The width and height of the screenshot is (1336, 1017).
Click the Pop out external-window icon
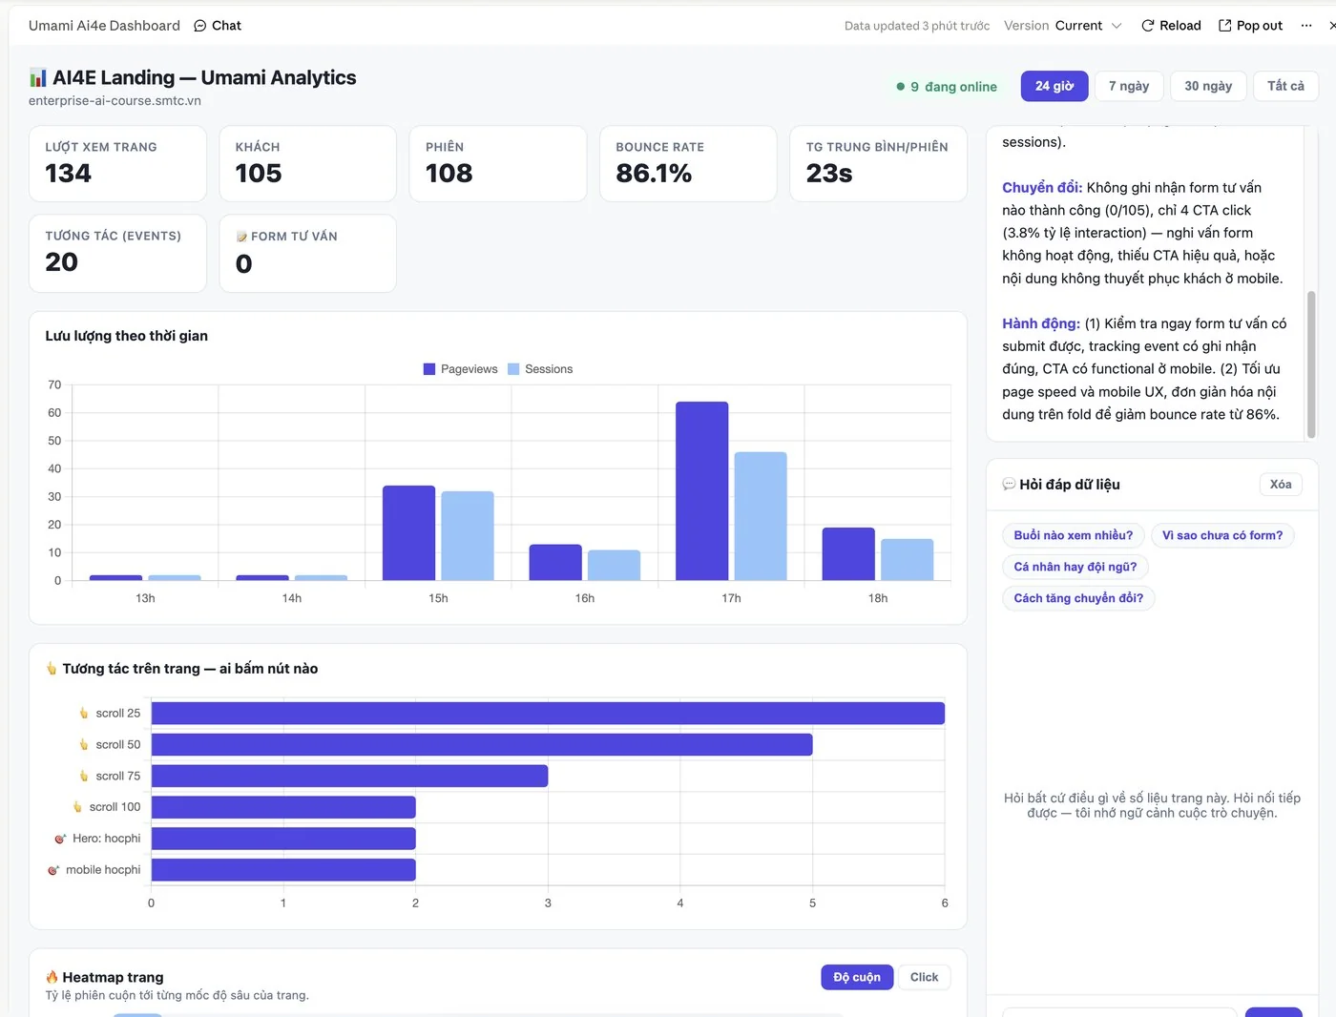coord(1225,26)
